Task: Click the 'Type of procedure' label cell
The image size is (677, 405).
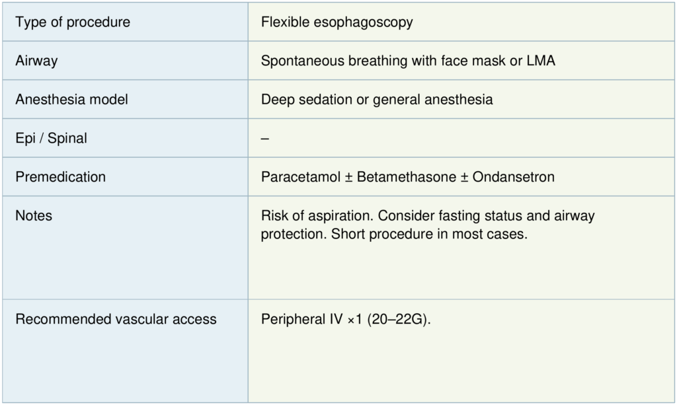Action: pyautogui.click(x=73, y=22)
